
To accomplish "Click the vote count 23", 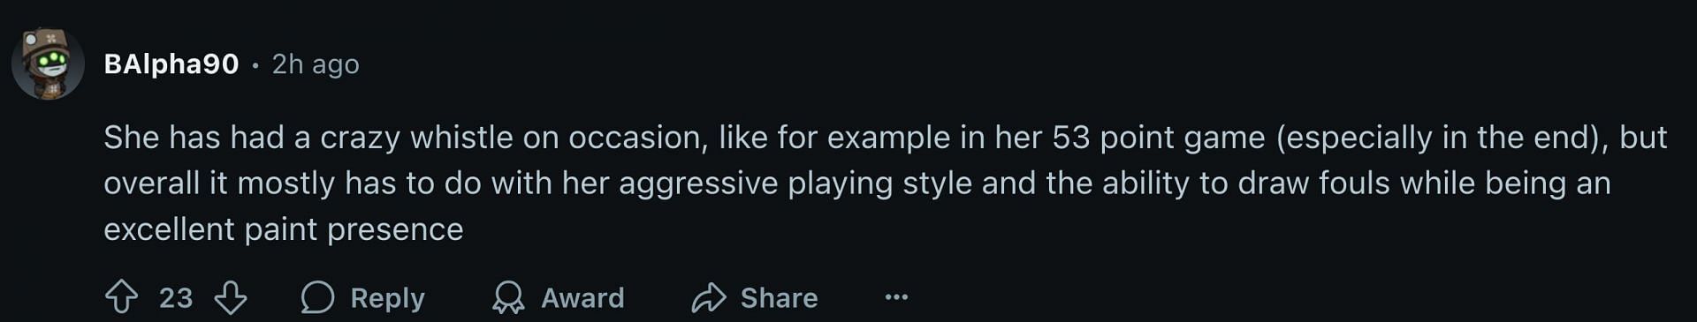I will (x=176, y=298).
